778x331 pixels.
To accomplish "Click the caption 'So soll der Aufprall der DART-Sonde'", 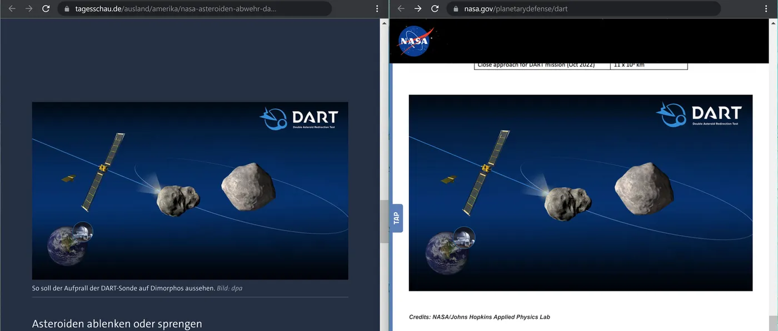I will point(123,288).
